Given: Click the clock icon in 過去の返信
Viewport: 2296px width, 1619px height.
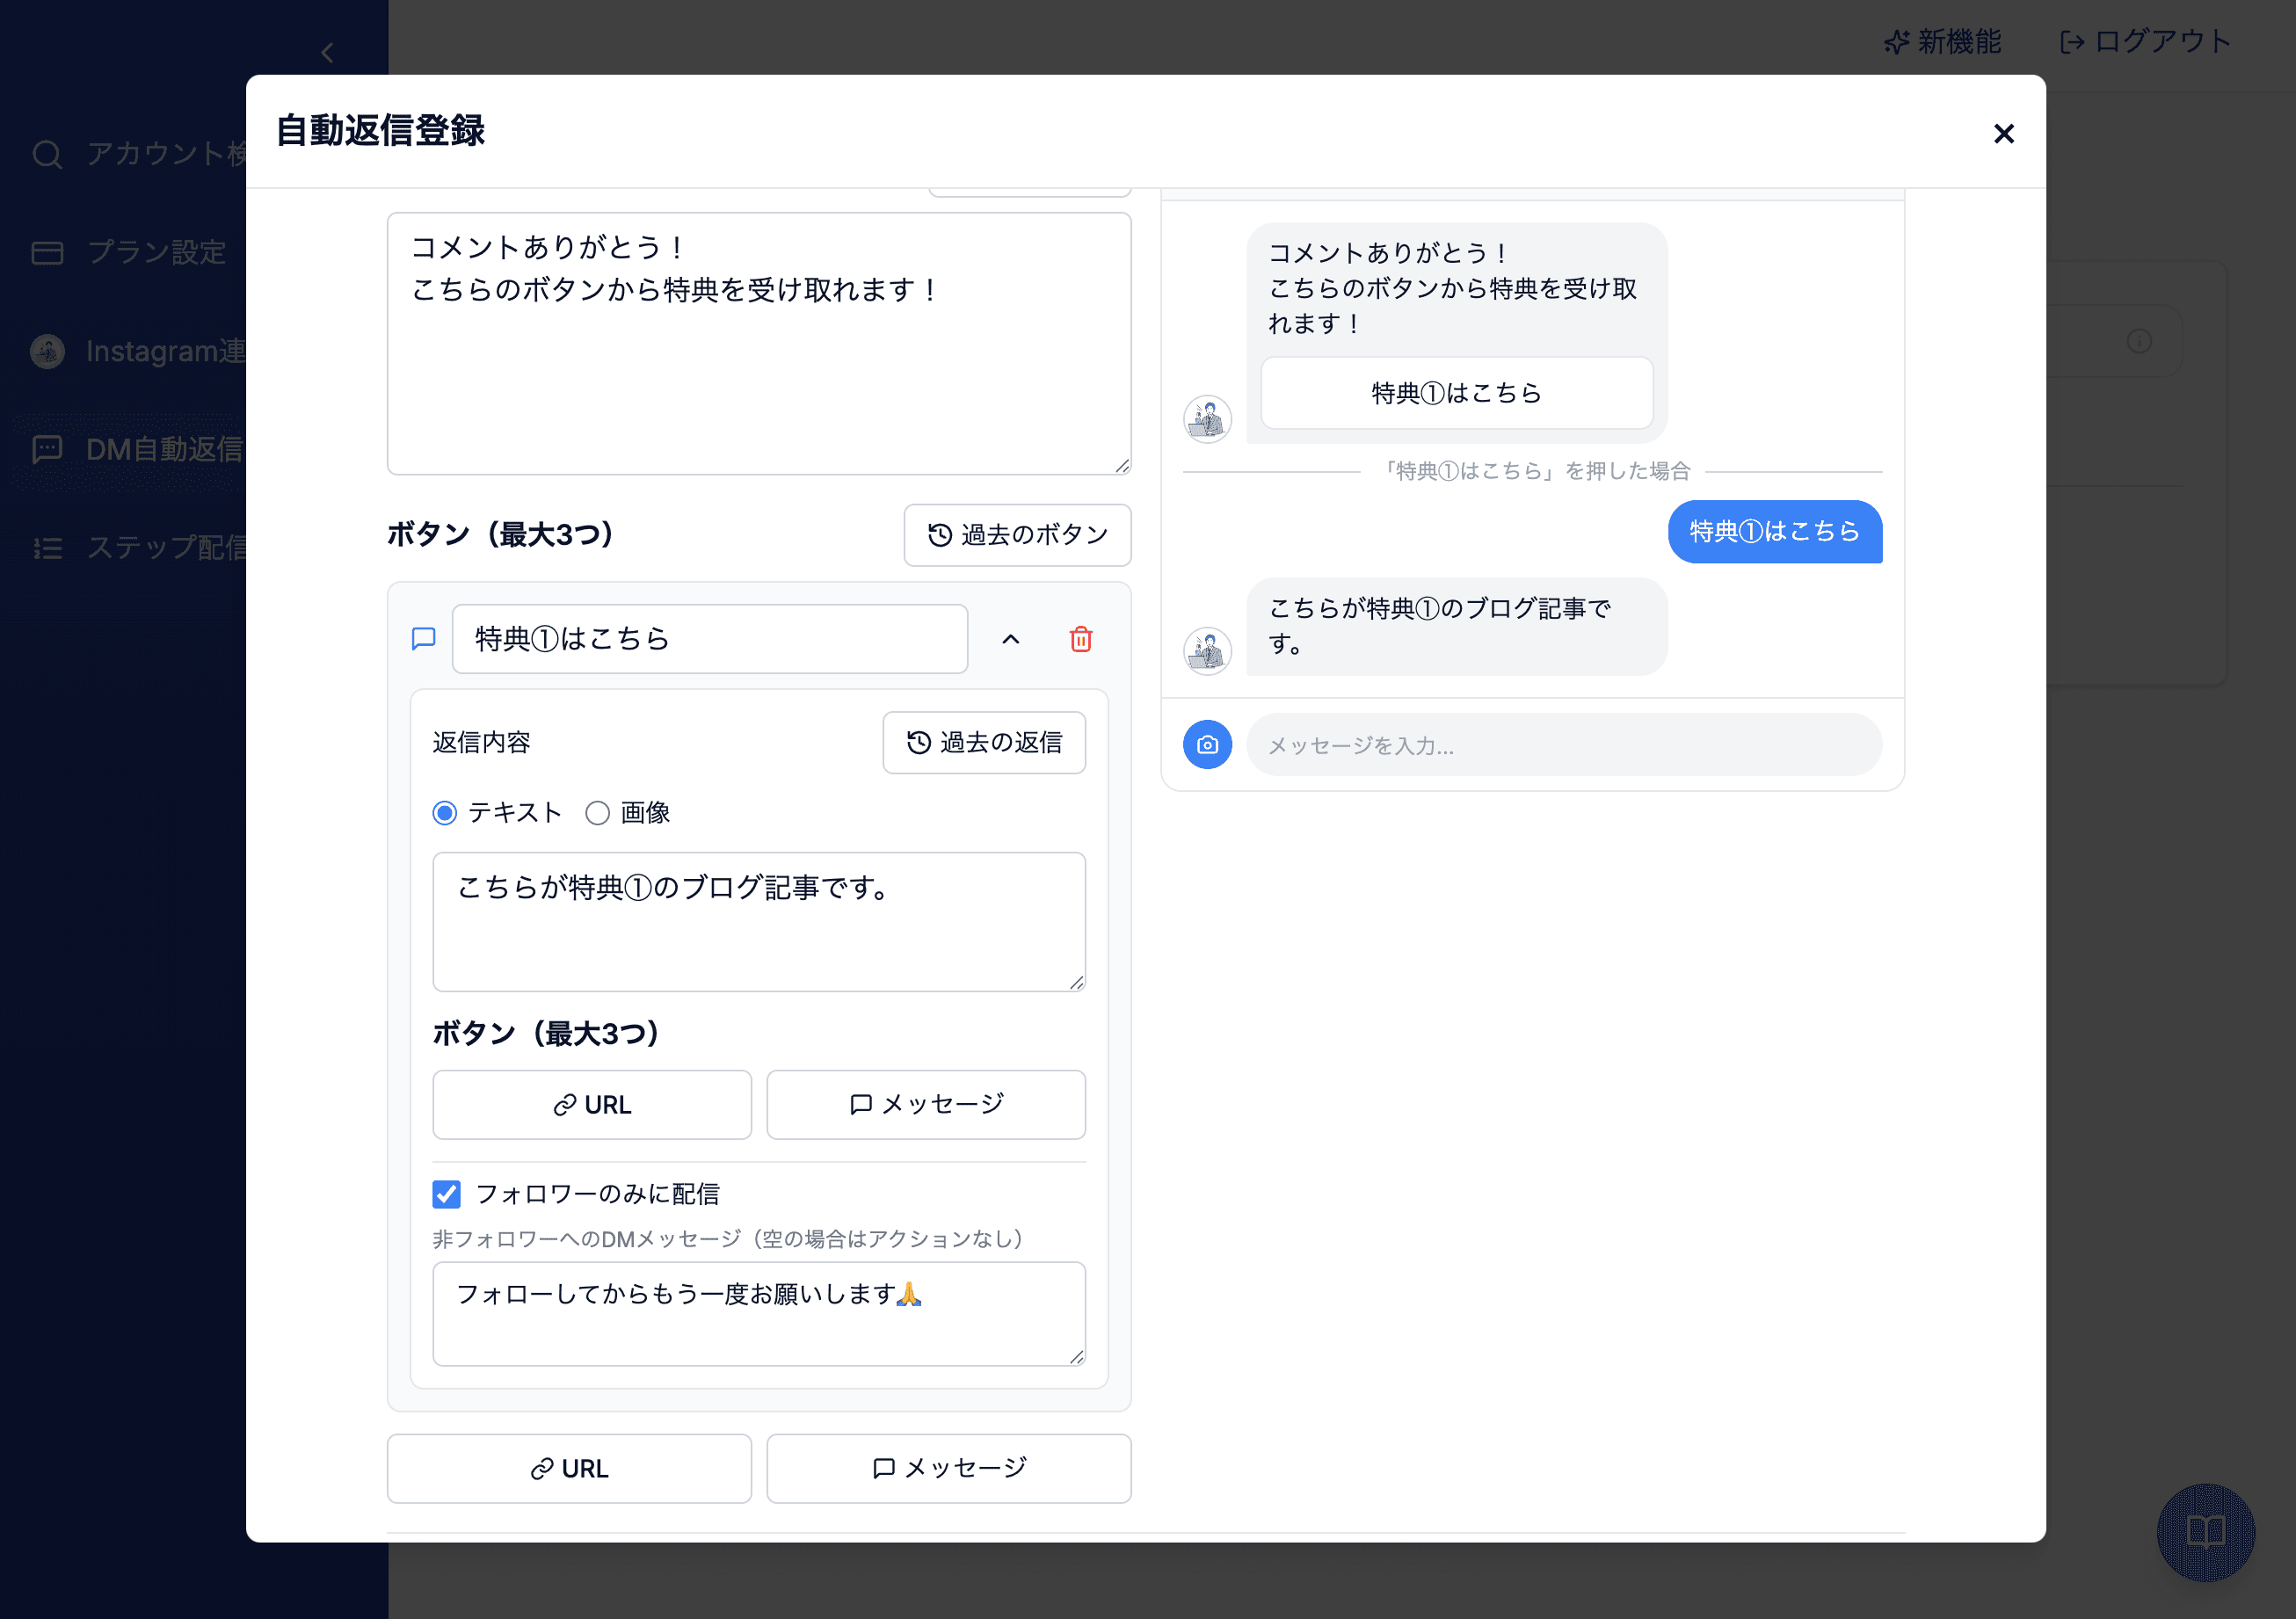Looking at the screenshot, I should coord(918,742).
